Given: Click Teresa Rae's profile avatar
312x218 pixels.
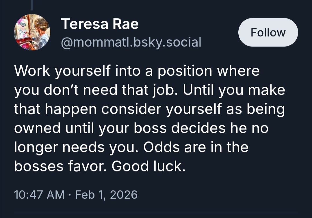Looking at the screenshot, I should (32, 32).
